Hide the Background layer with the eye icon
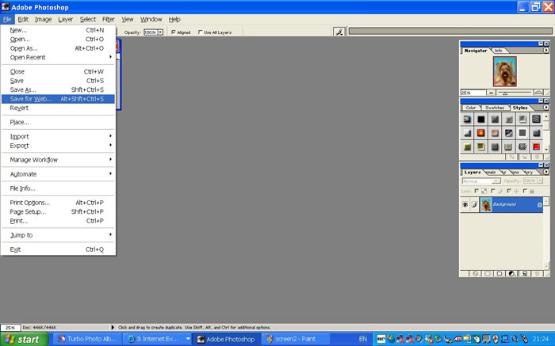 coord(465,204)
